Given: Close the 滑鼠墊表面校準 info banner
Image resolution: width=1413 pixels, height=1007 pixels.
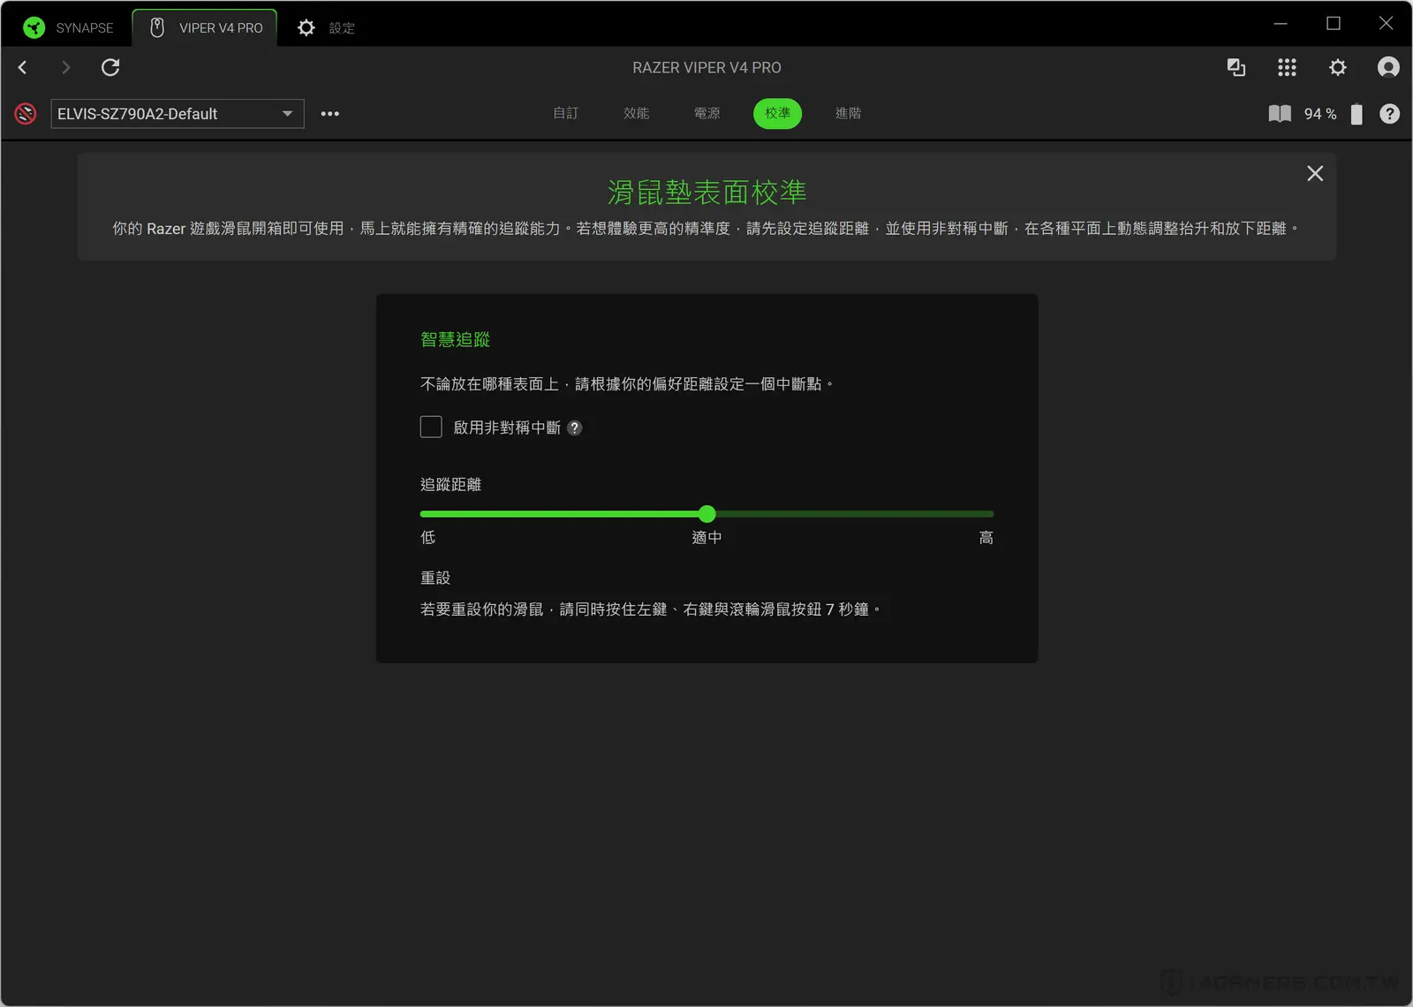Looking at the screenshot, I should 1315,173.
